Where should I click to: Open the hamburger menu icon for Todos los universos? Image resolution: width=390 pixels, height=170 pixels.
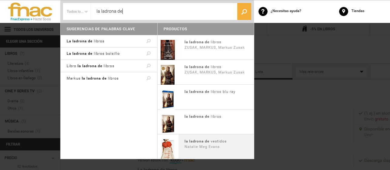[8, 29]
